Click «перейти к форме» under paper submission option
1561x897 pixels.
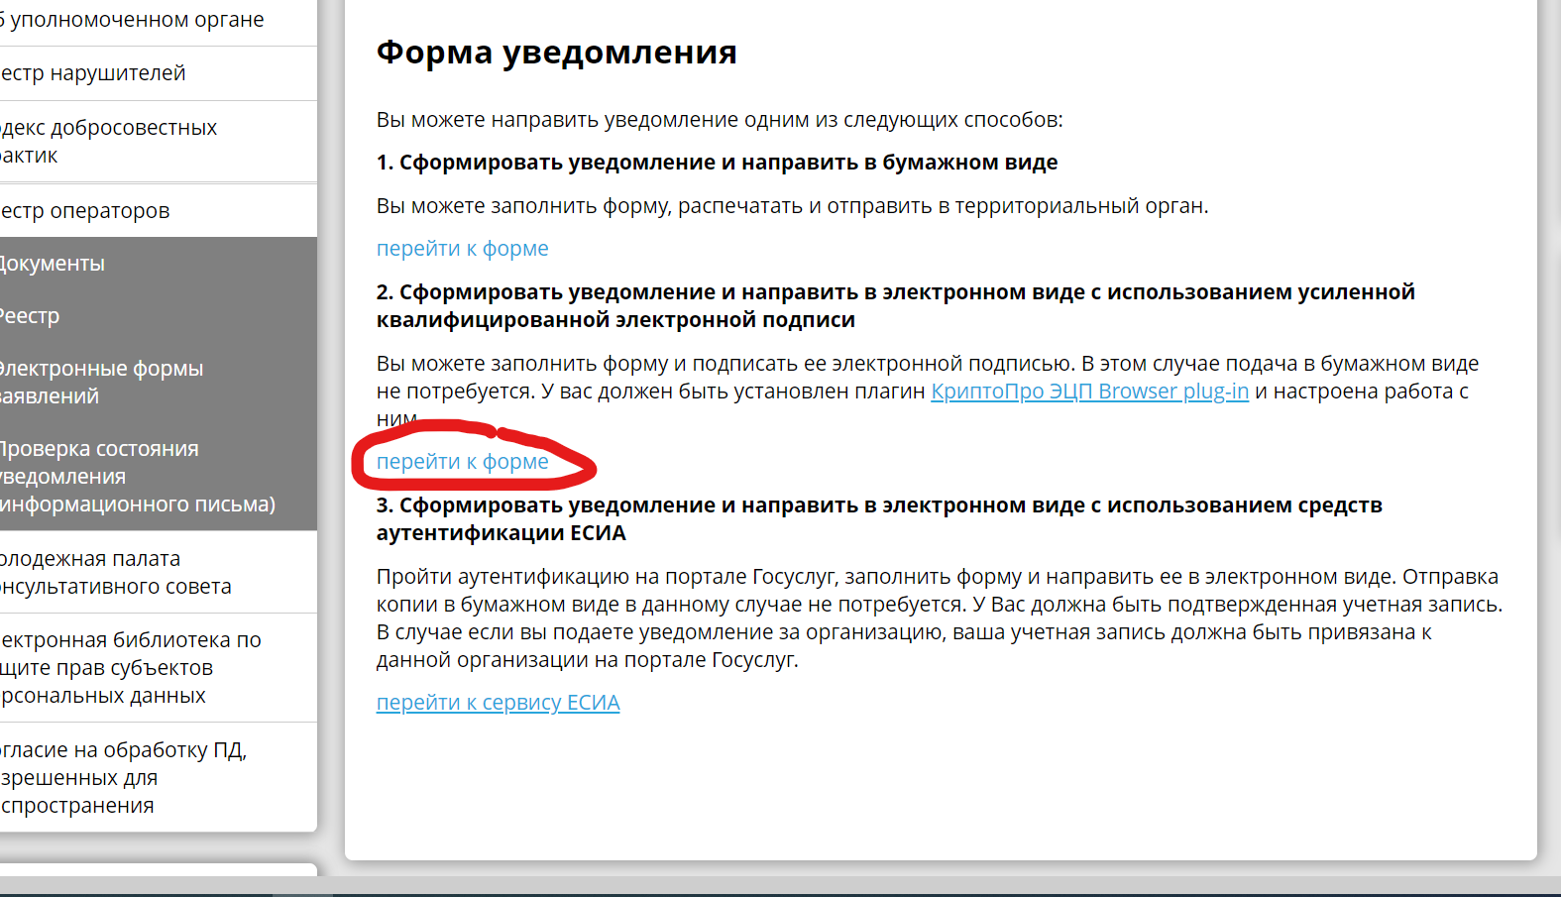(x=462, y=249)
